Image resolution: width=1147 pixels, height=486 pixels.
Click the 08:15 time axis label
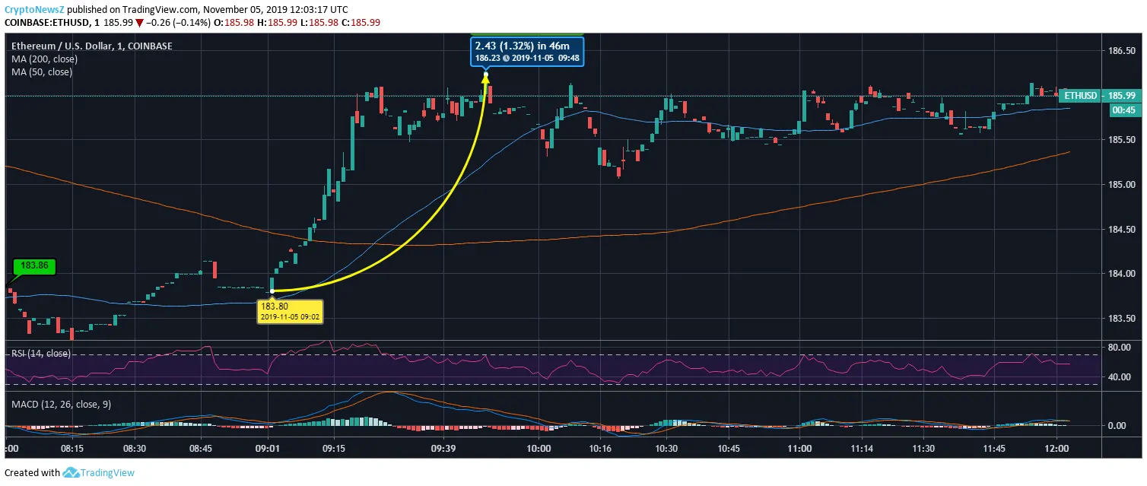pyautogui.click(x=72, y=449)
